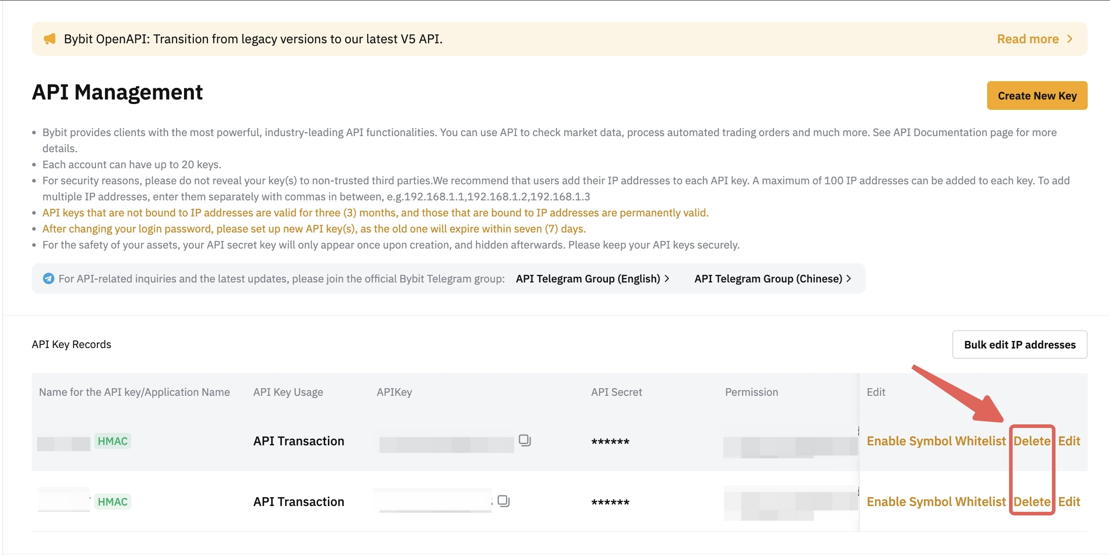Click the Read more link in banner
Screen dimensions: 1110x556
click(x=1028, y=39)
